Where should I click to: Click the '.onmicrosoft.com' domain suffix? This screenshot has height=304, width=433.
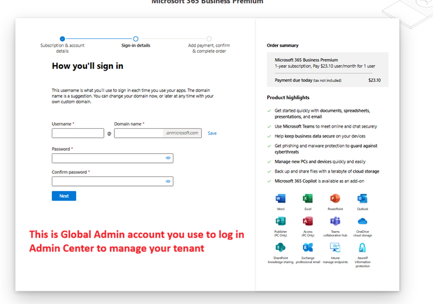coord(182,133)
